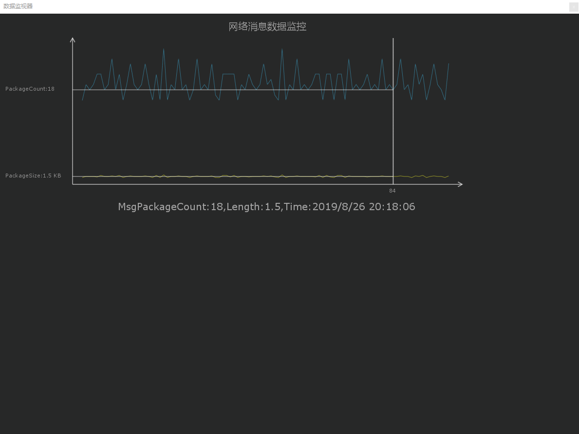Select the PackageCount:18 axis label
The image size is (579, 434).
point(30,89)
